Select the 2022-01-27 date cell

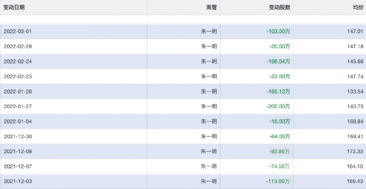pyautogui.click(x=18, y=106)
